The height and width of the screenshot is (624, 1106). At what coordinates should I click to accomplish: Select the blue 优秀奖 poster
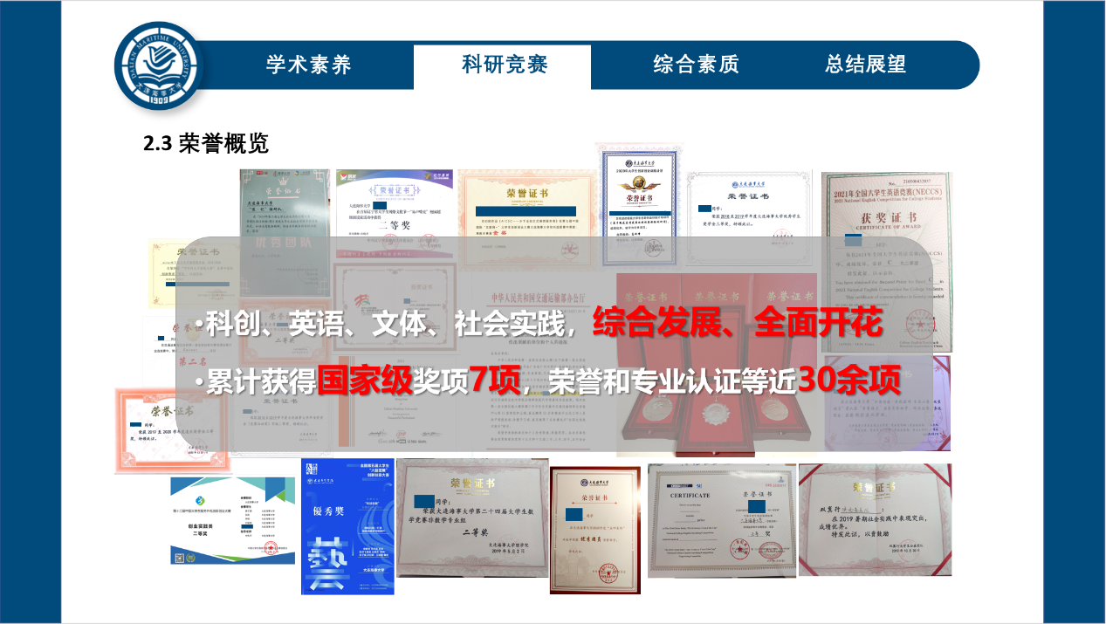347,526
